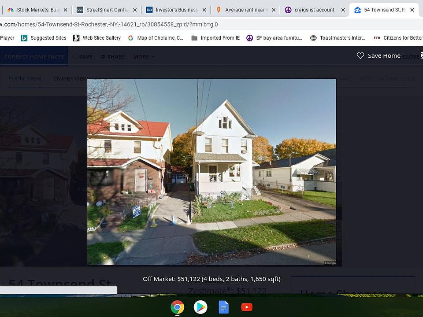The image size is (423, 317).
Task: Select the 54 Townsend St tab
Action: (x=384, y=10)
